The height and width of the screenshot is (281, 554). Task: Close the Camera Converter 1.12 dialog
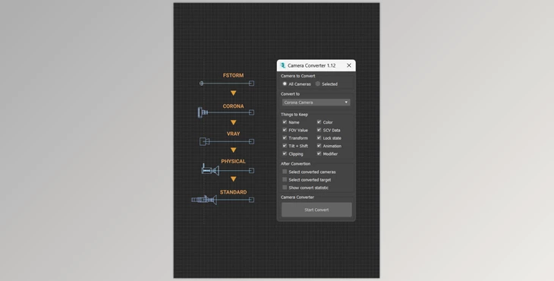pos(349,65)
